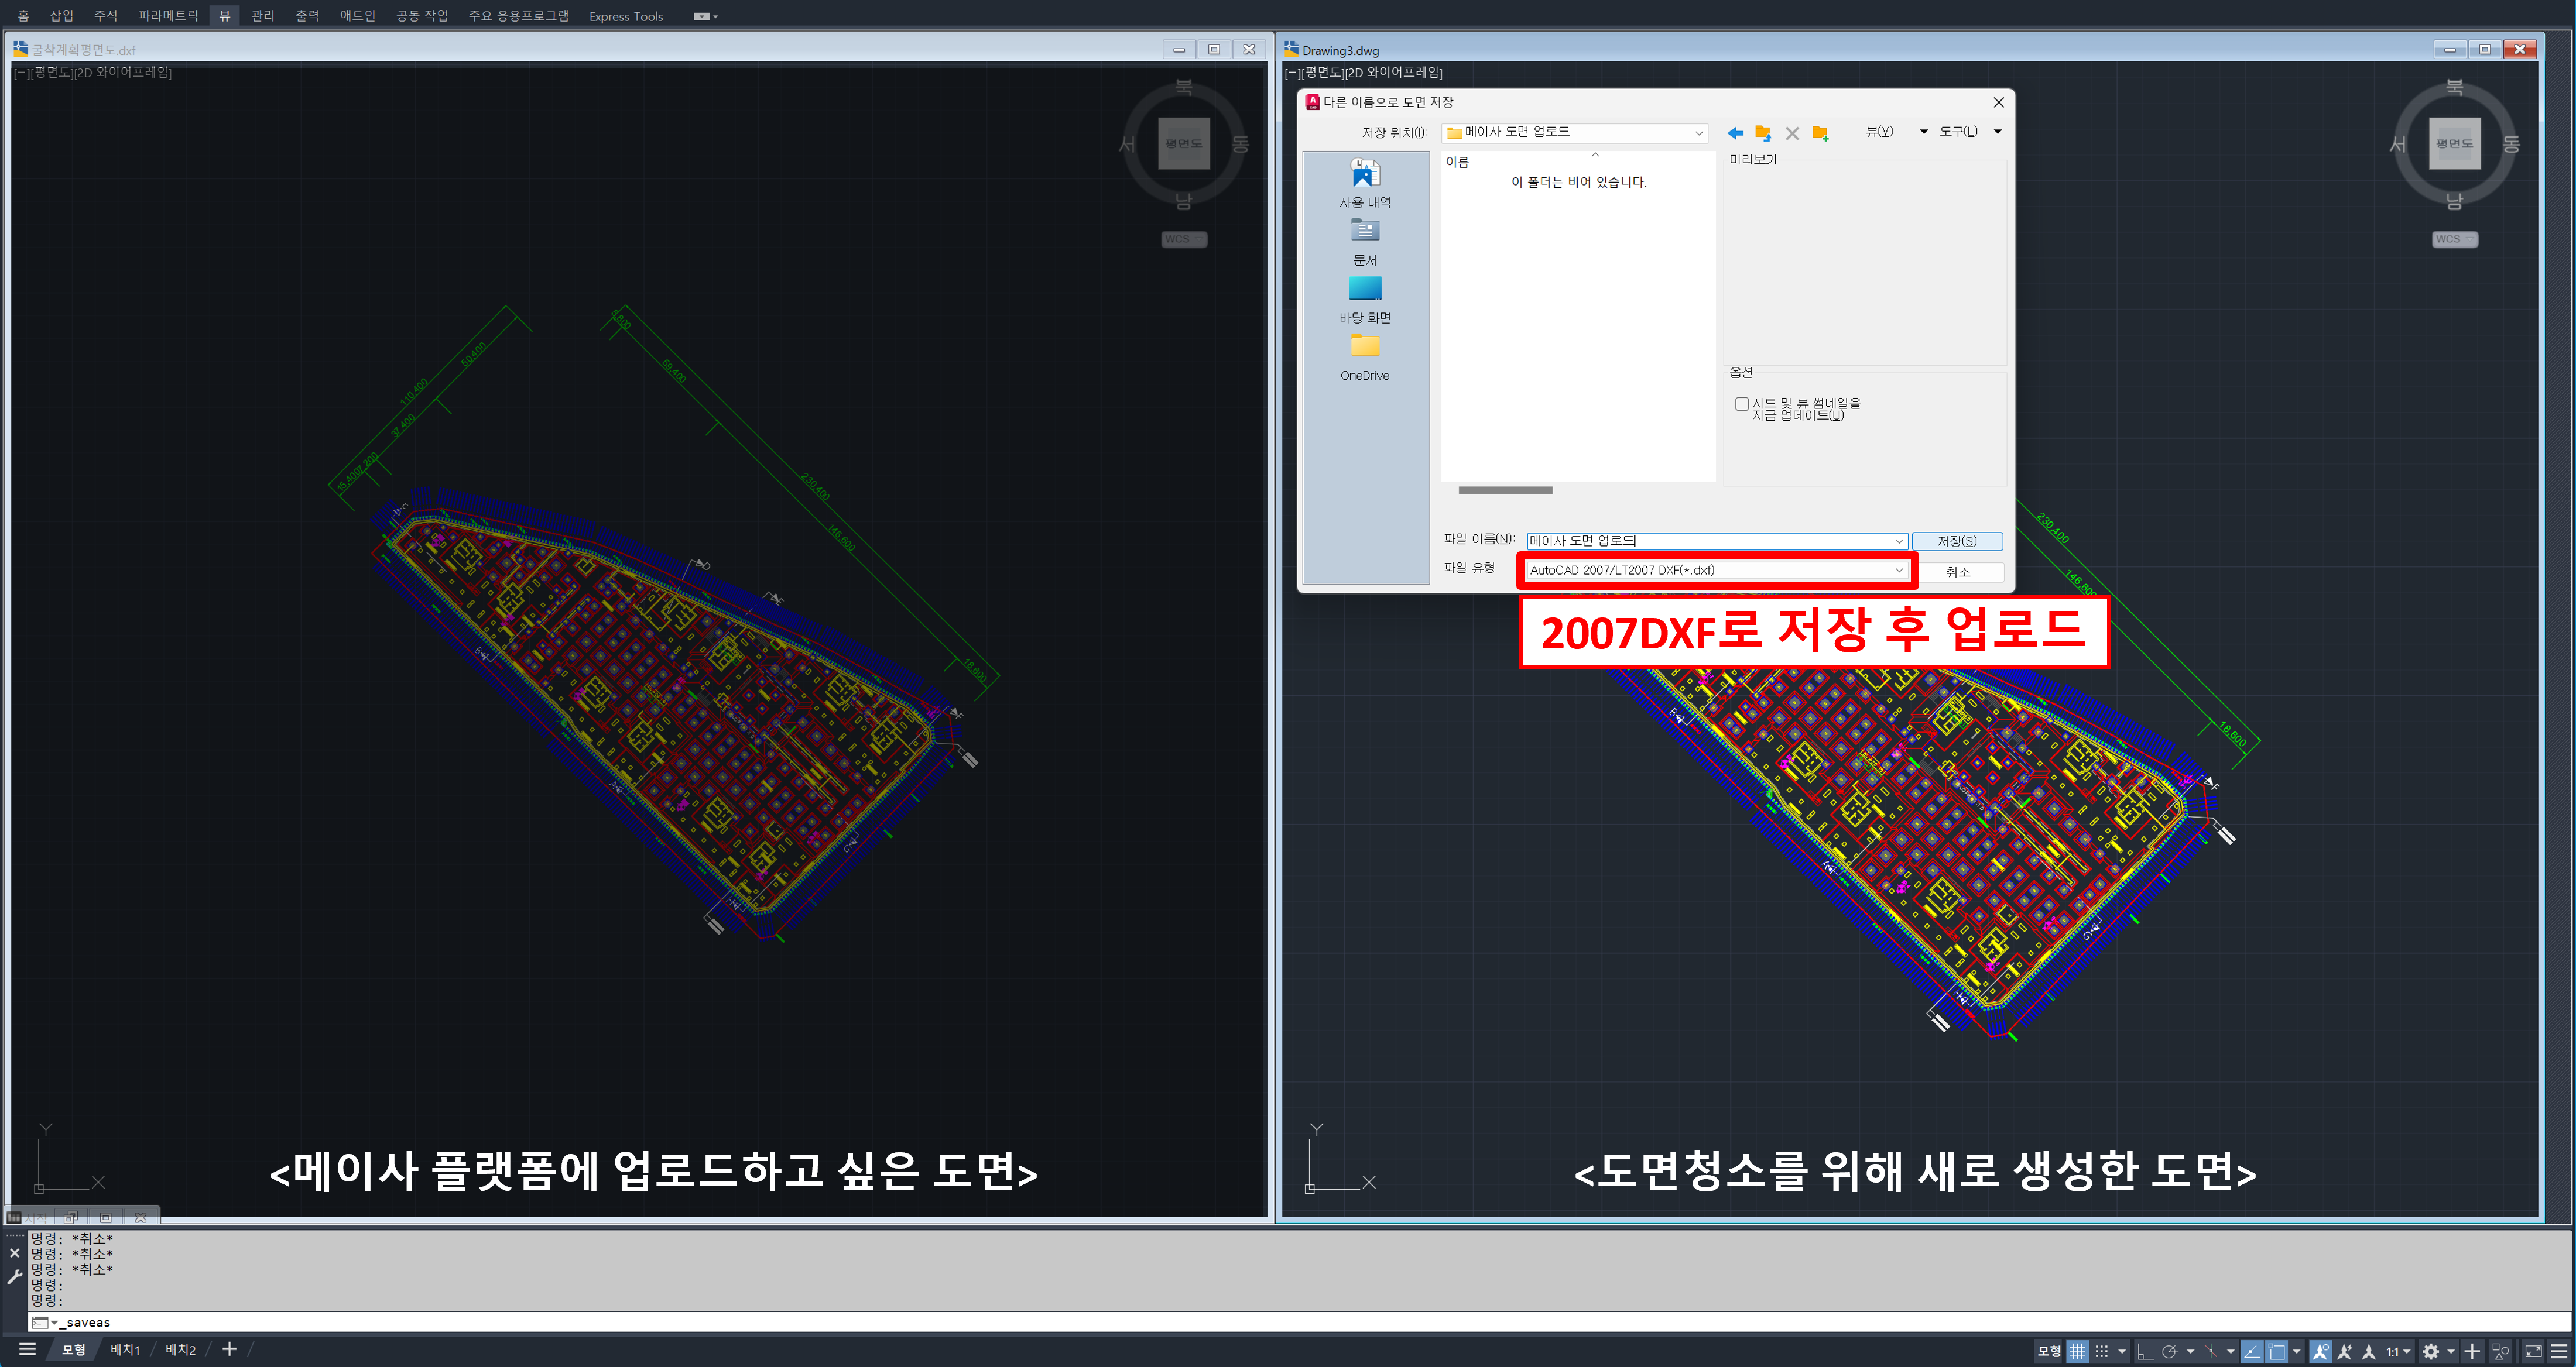Toggle clean screen icon in status bar
The width and height of the screenshot is (2576, 1367).
point(2534,1352)
